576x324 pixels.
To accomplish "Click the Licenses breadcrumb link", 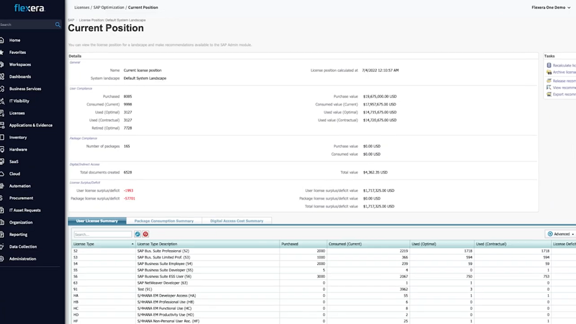I will 82,8.
